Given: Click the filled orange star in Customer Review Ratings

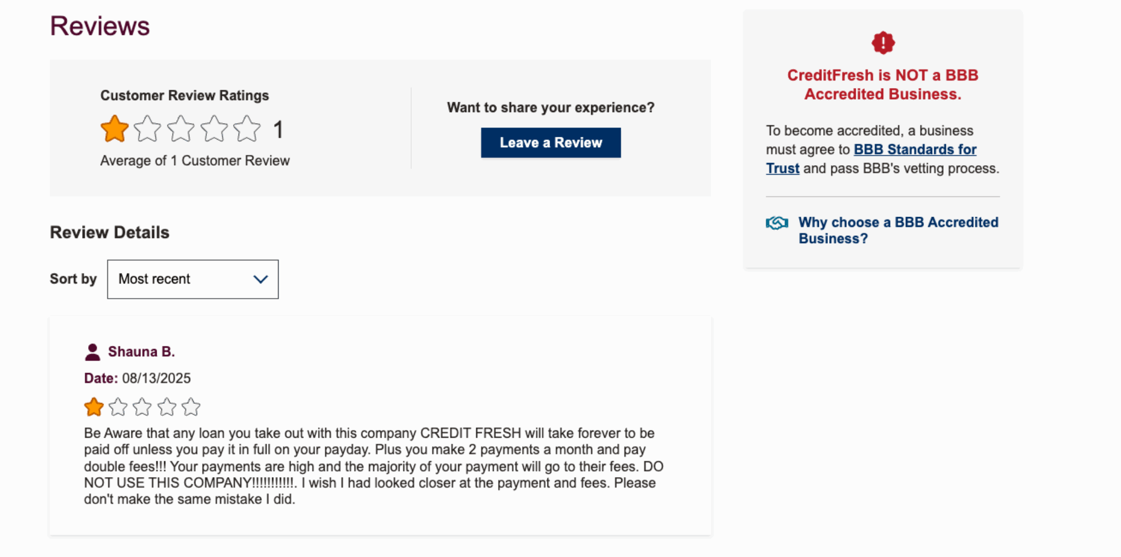Looking at the screenshot, I should click(x=114, y=129).
